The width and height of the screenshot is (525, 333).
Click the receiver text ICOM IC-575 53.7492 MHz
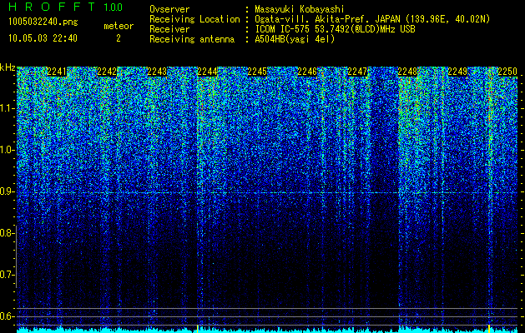tap(335, 29)
